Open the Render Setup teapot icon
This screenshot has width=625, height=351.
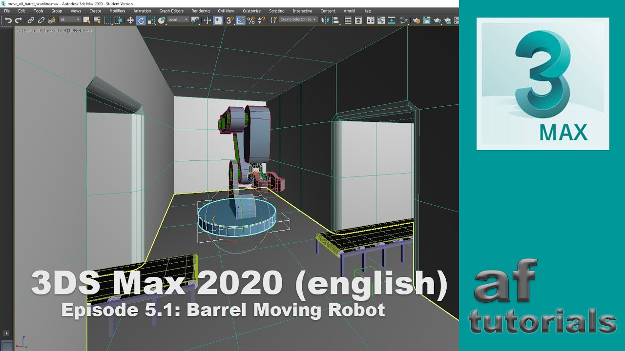[x=416, y=20]
